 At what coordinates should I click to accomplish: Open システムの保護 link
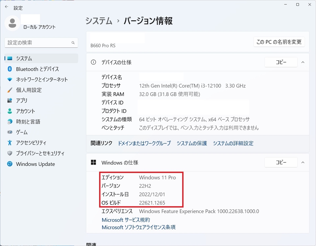point(192,143)
